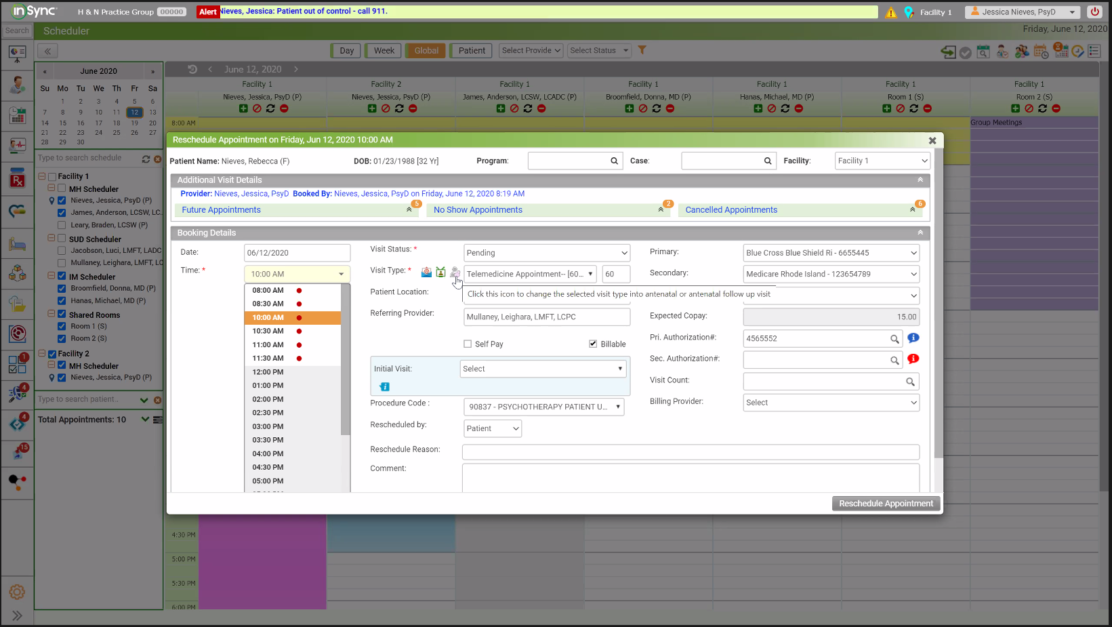
Task: Switch to the Week view tab
Action: pos(384,50)
